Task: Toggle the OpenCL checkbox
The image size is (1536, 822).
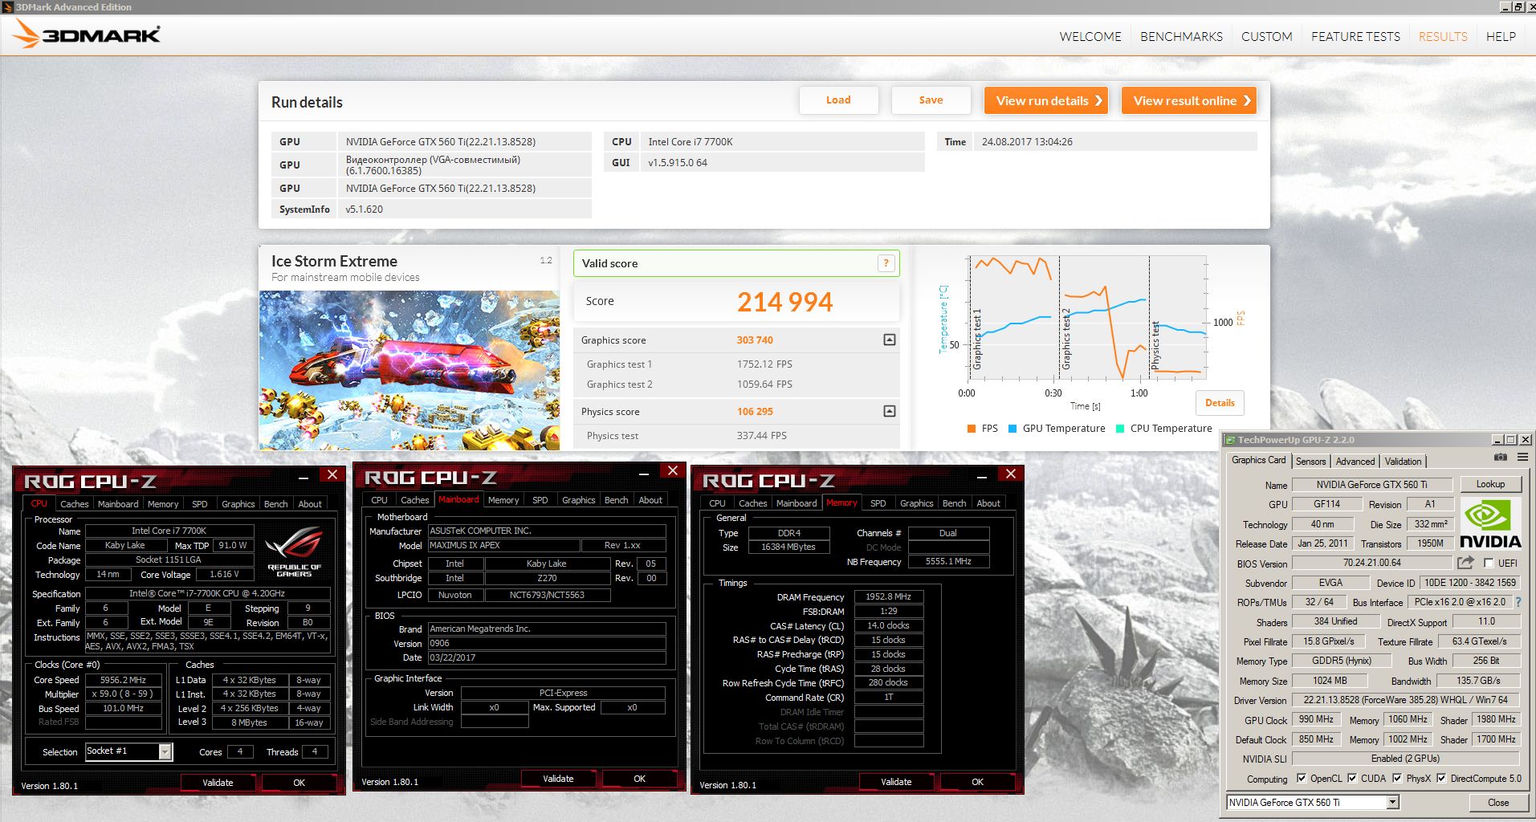Action: tap(1302, 778)
